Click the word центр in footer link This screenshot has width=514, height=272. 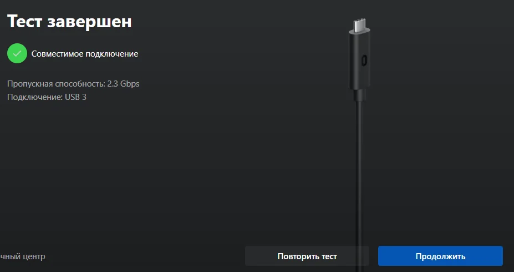[x=35, y=256]
